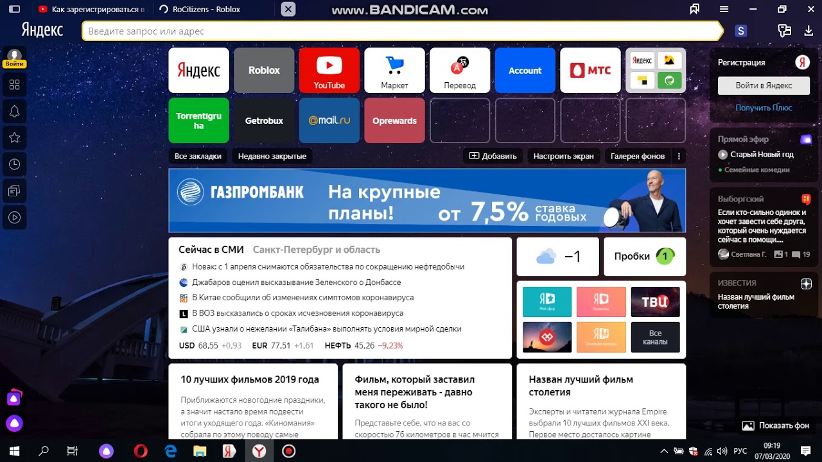Screen dimensions: 822x462
Task: Open the downloads arrow icon
Action: coord(809,31)
